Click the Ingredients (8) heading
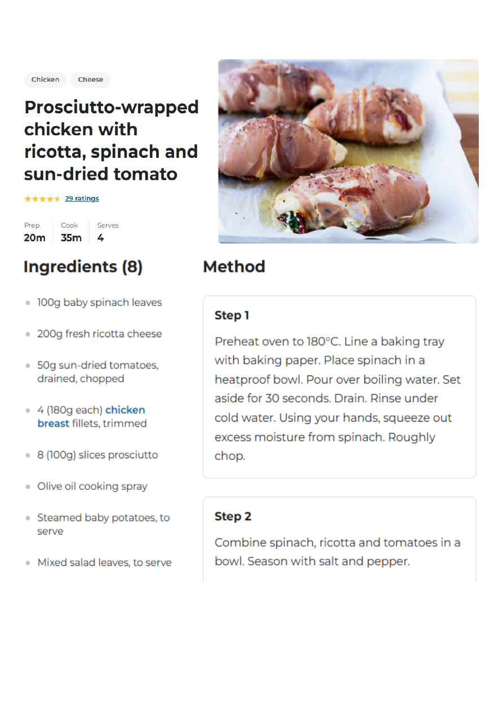Viewport: 503px width, 712px height. tap(83, 267)
